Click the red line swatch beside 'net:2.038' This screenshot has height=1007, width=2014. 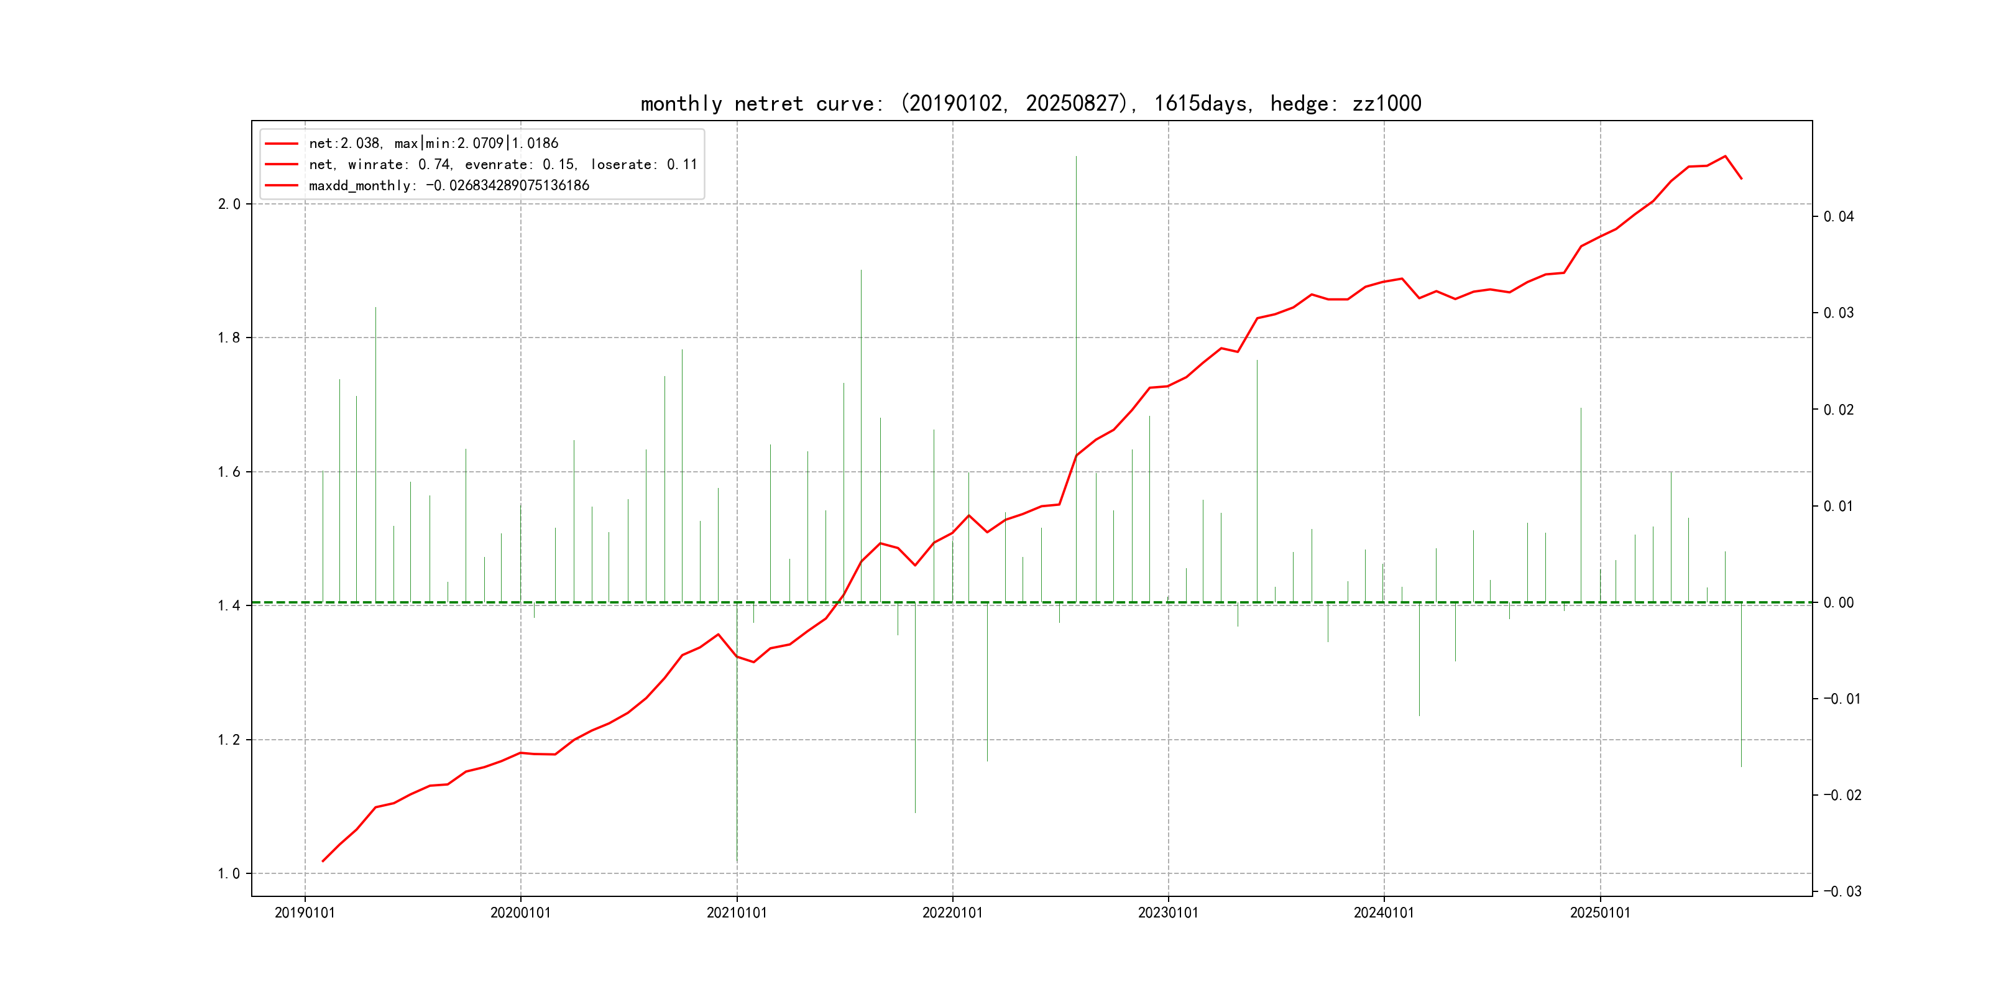click(282, 143)
